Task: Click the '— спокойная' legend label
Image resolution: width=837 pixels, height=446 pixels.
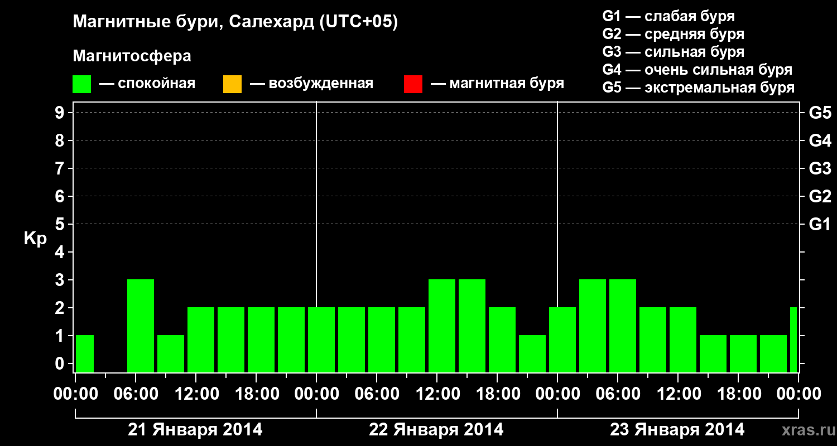Action: (x=147, y=84)
